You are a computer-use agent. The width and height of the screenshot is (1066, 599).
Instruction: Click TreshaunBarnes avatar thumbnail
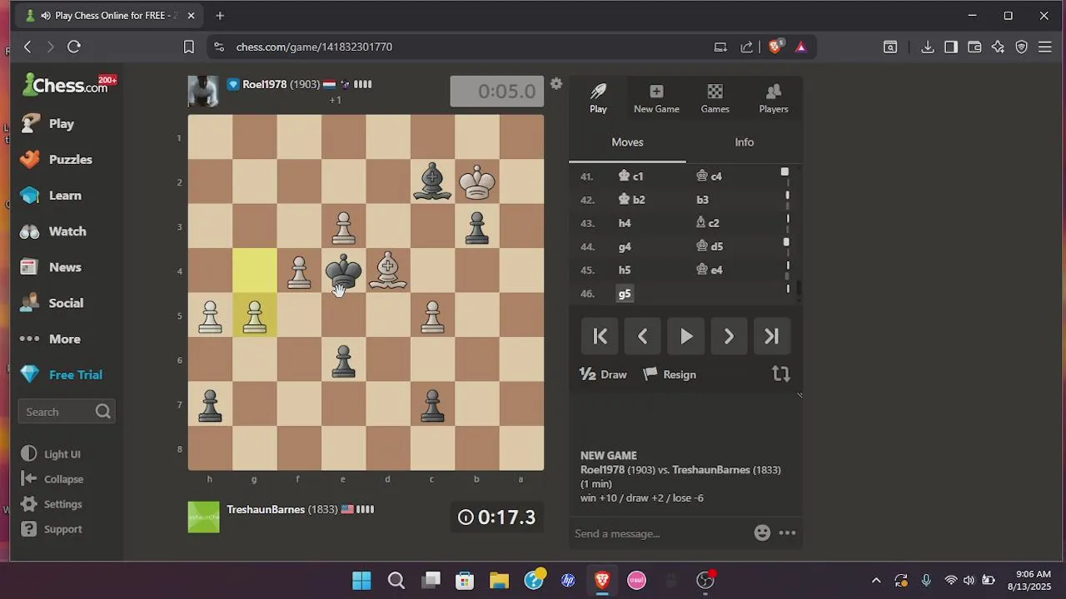tap(204, 517)
